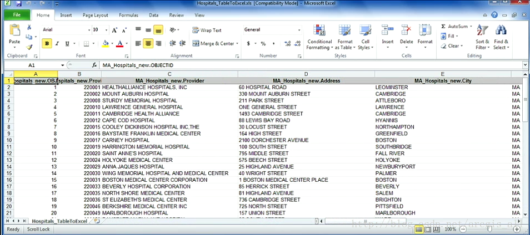Switch to the Formulas ribbon tab

128,15
